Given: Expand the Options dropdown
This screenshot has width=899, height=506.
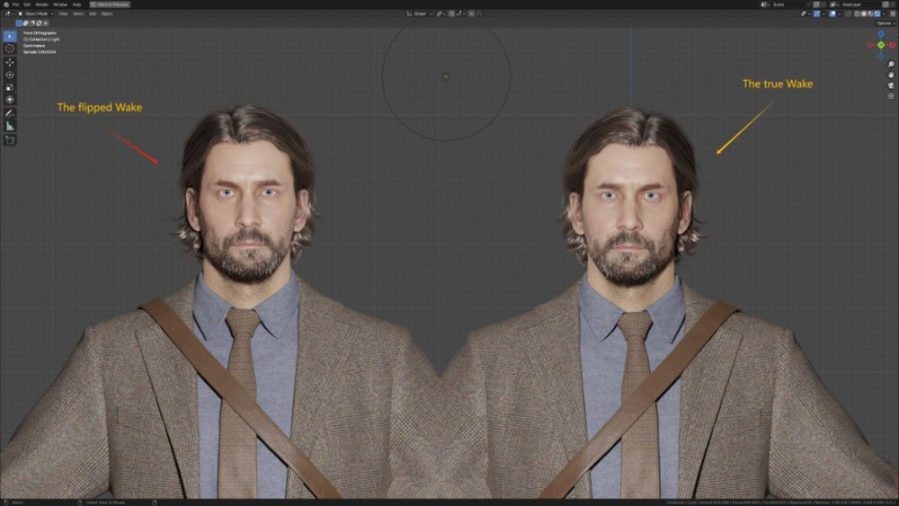Looking at the screenshot, I should pos(885,23).
